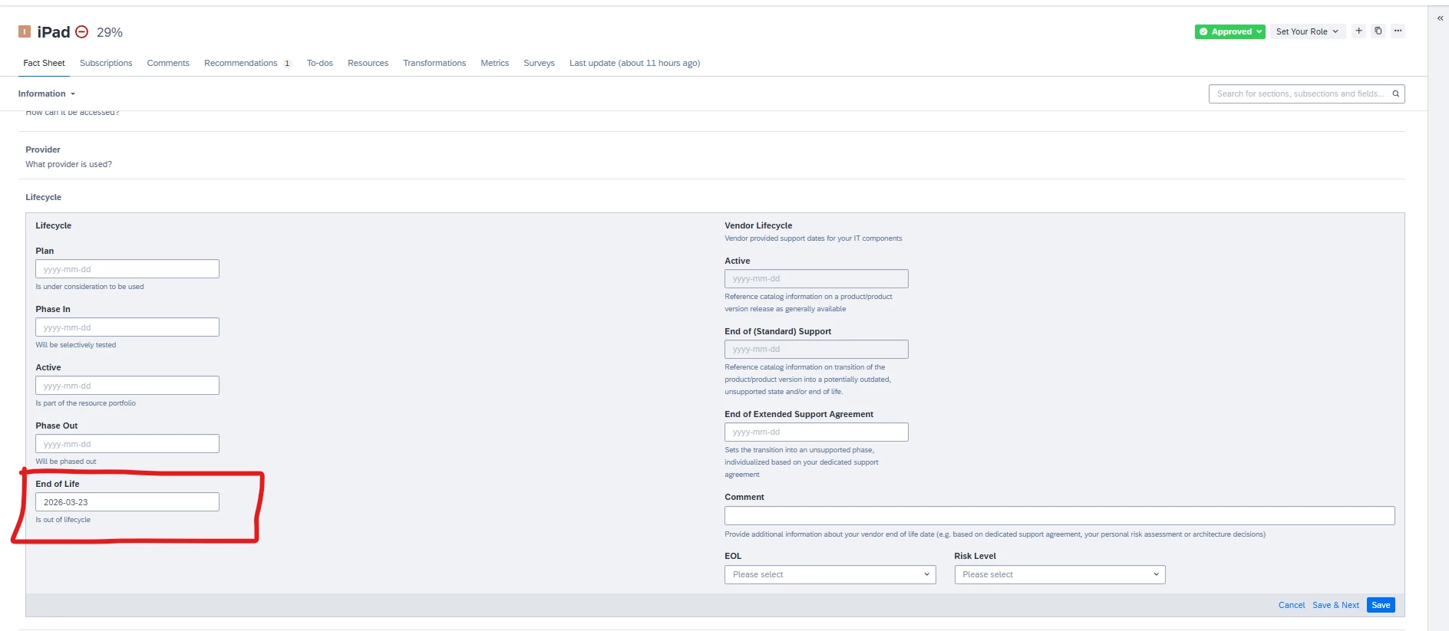Click the Vendor Lifecycle heading
1449x631 pixels.
(x=758, y=225)
